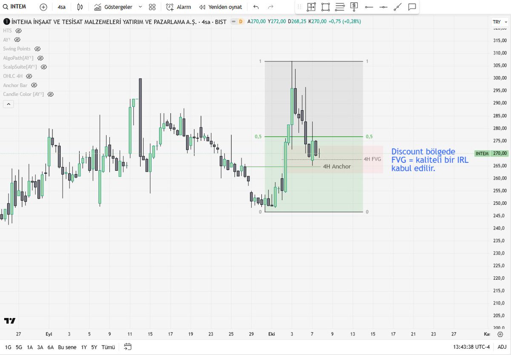This screenshot has height=355, width=511.
Task: Redo the chart action
Action: tap(270, 7)
